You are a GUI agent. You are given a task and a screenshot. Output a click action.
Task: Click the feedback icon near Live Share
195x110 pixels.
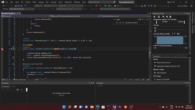pyautogui.click(x=191, y=6)
